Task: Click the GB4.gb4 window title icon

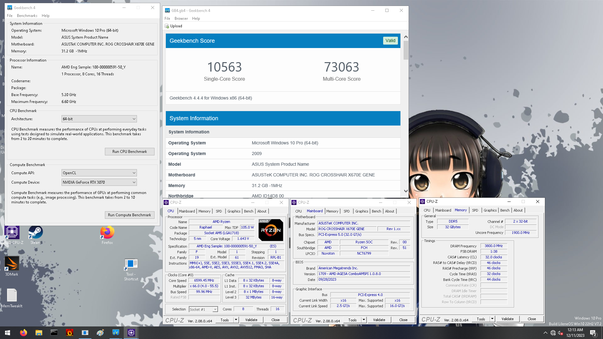Action: point(167,10)
